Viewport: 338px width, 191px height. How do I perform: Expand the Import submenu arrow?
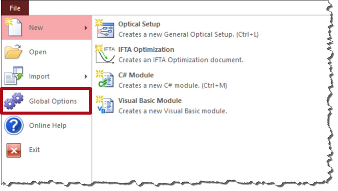click(86, 76)
